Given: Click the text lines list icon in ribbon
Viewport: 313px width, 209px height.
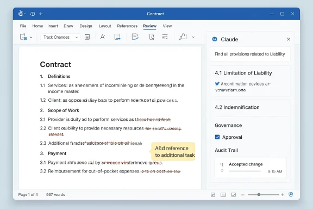Looking at the screenshot, I should pyautogui.click(x=165, y=37).
